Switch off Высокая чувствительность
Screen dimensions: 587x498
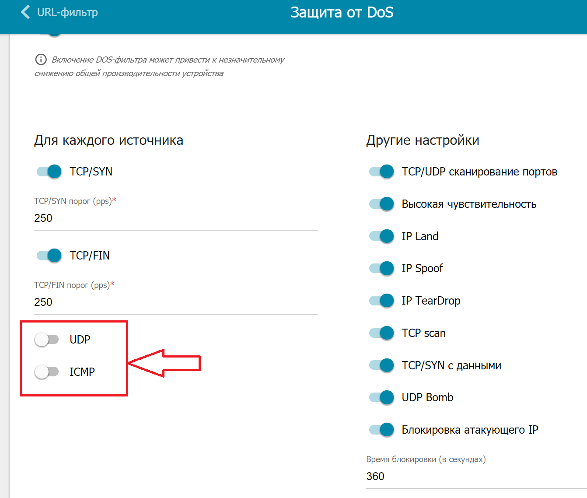(381, 204)
